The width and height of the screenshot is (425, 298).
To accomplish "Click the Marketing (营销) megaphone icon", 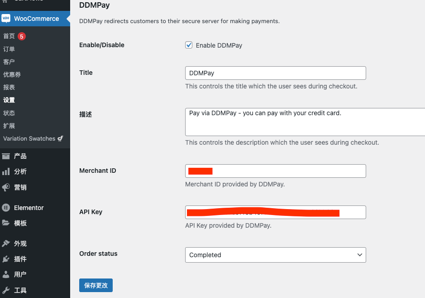I will pos(6,187).
